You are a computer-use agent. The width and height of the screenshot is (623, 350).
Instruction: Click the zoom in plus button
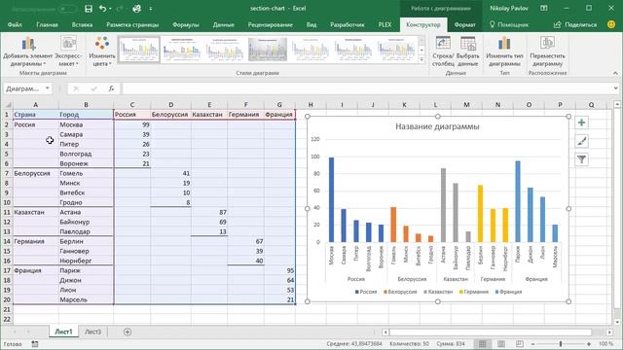588,344
